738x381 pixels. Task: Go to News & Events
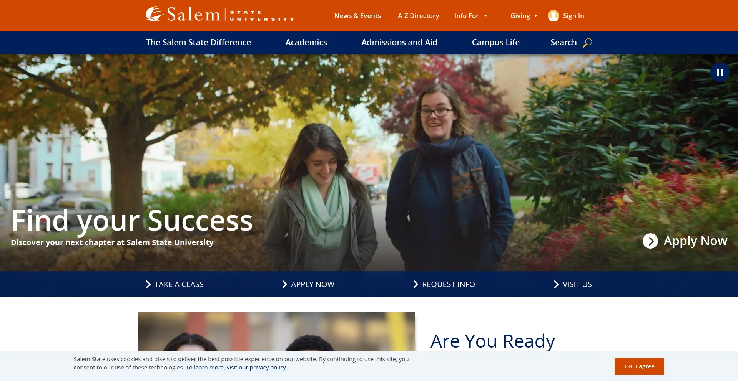(357, 16)
